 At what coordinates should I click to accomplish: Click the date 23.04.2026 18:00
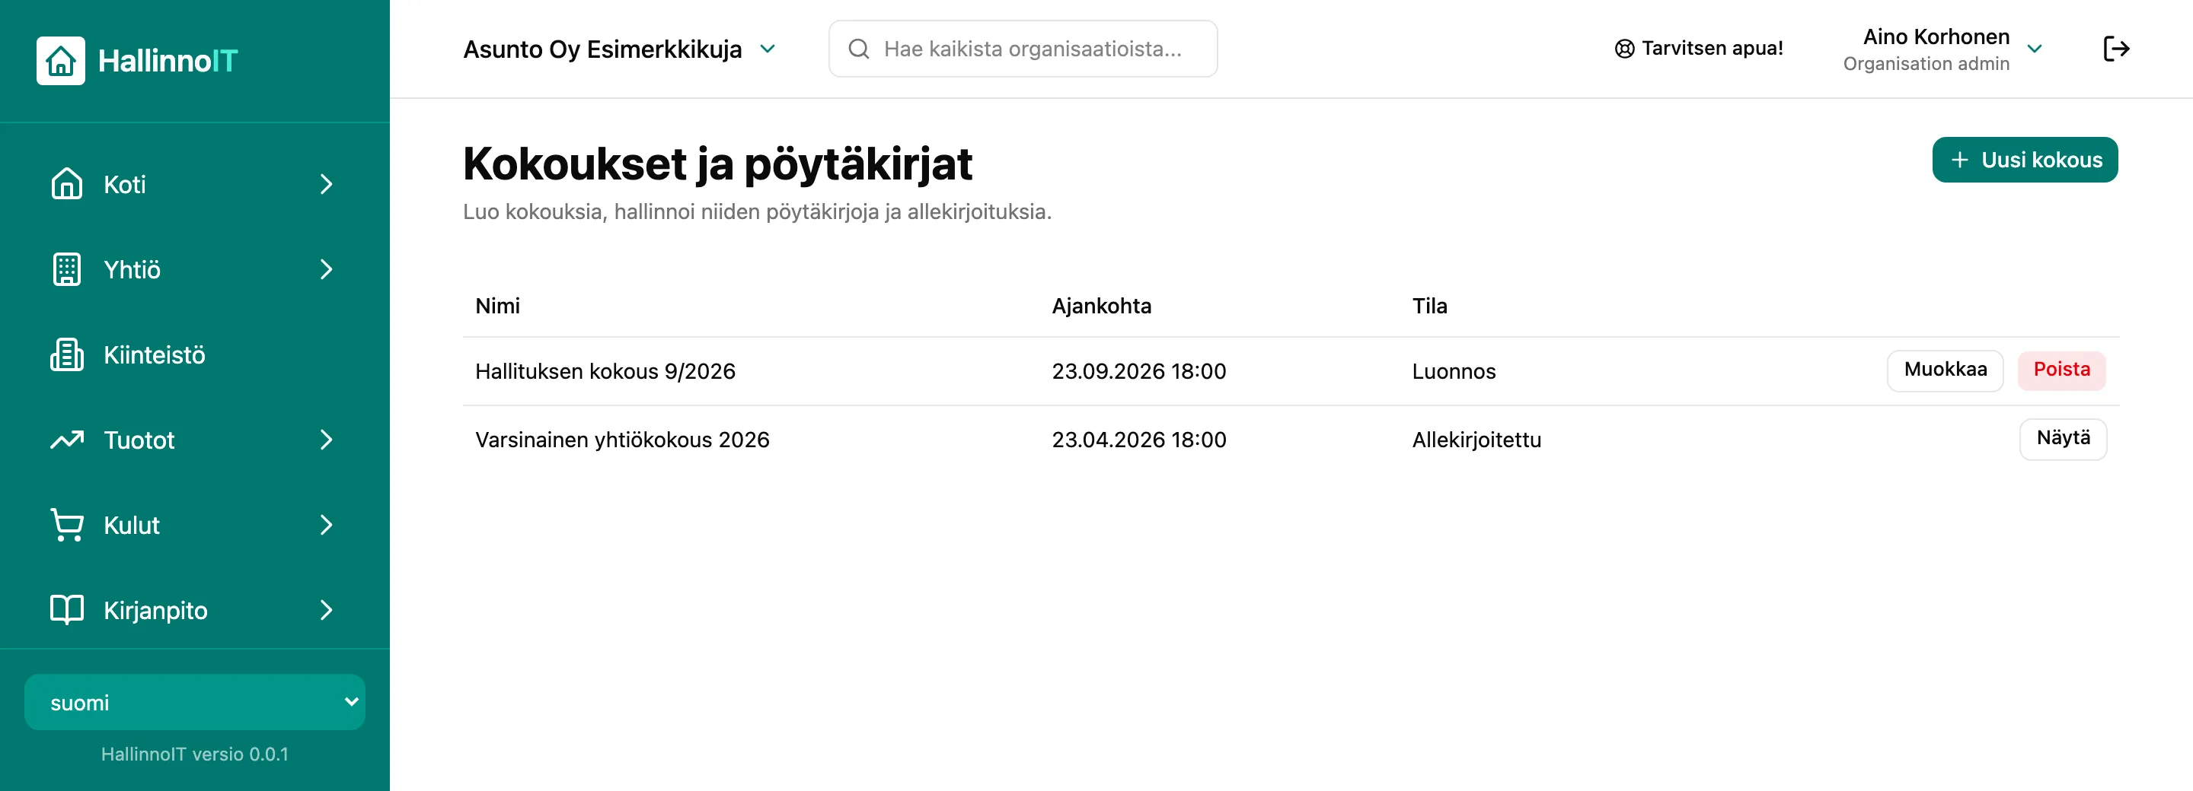[1139, 440]
